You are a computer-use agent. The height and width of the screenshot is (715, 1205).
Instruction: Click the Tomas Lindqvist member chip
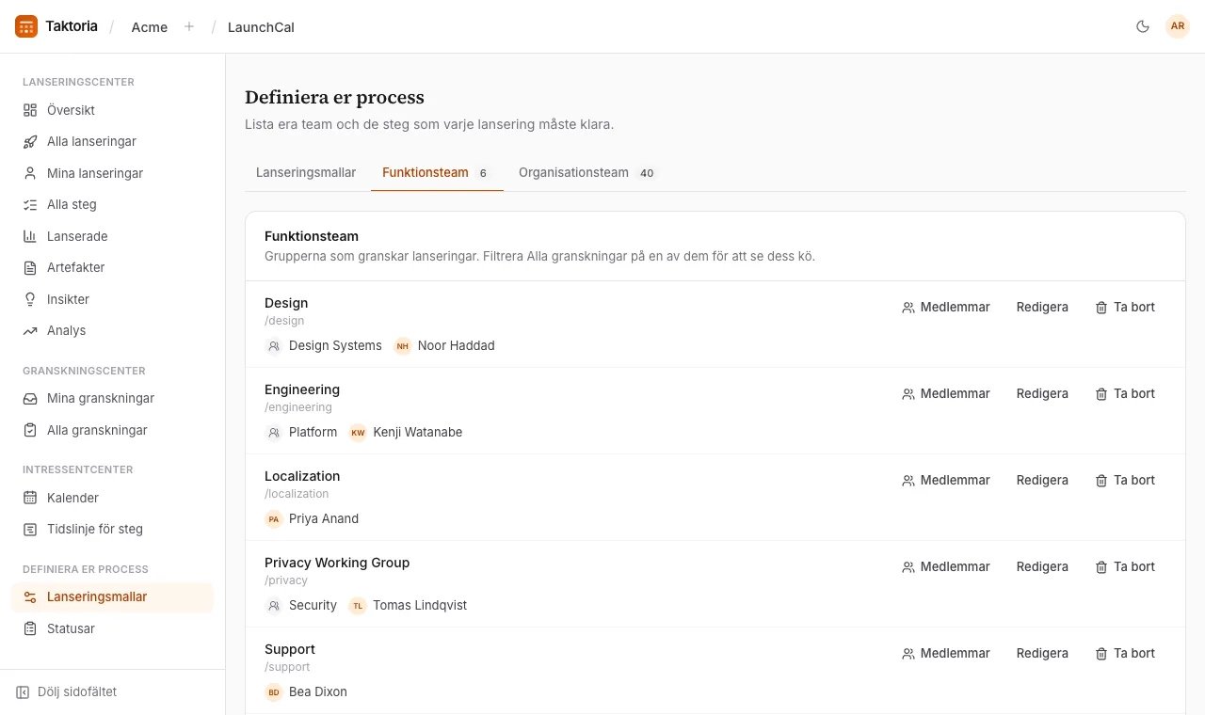pos(408,606)
